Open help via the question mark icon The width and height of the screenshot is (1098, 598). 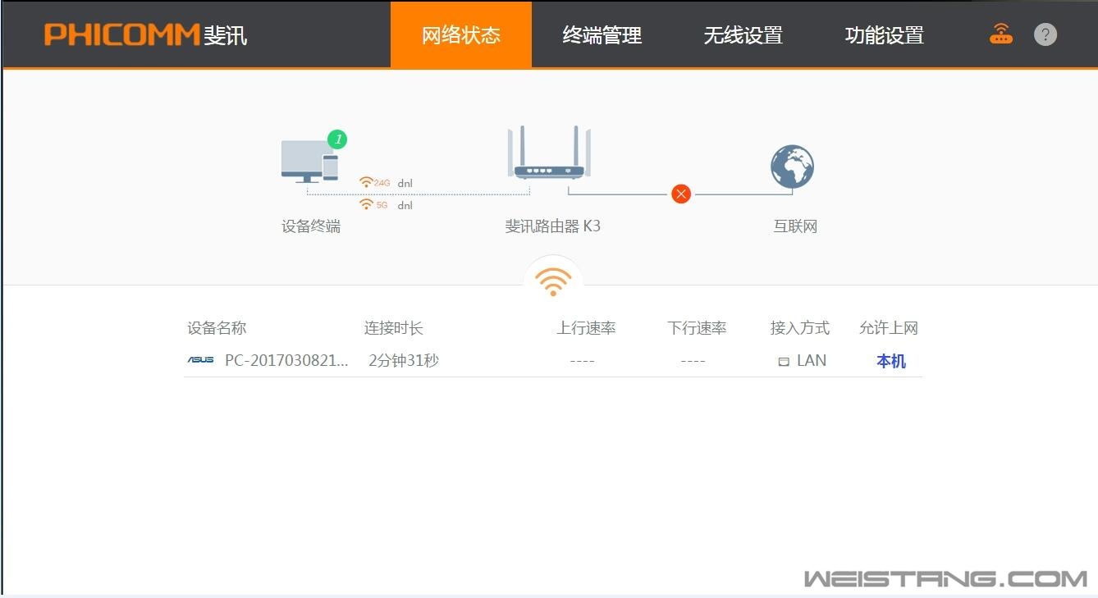[x=1045, y=34]
